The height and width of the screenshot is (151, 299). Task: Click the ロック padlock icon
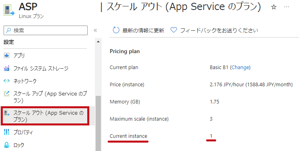(x=7, y=145)
